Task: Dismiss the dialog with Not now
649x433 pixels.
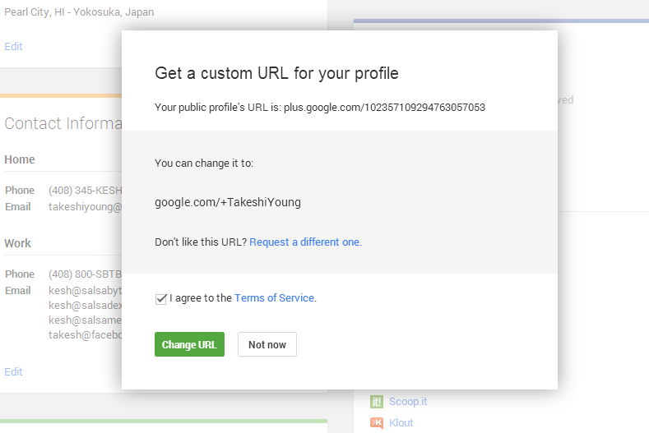Action: pyautogui.click(x=267, y=344)
